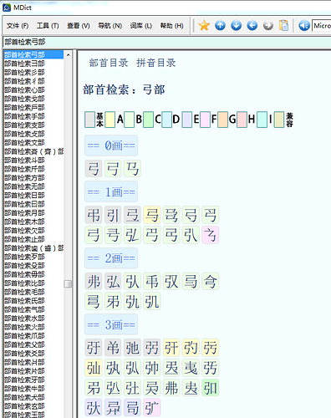Click the == 1画== section header
Image resolution: width=331 pixels, height=418 pixels.
click(111, 191)
